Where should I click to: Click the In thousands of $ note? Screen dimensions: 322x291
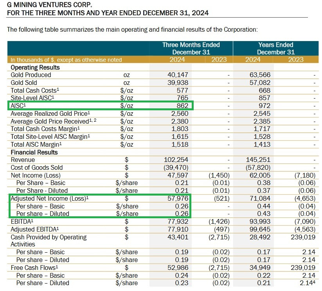pos(66,60)
